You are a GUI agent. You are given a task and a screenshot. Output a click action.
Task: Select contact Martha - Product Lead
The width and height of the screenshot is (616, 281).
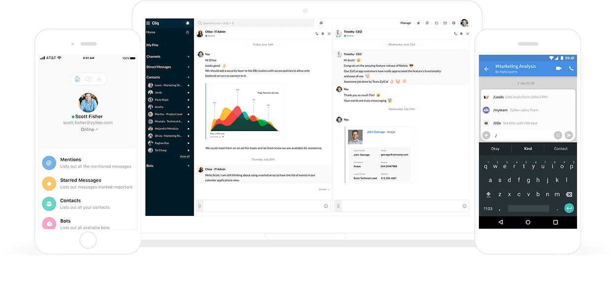click(169, 114)
